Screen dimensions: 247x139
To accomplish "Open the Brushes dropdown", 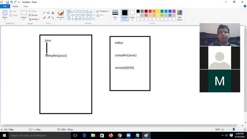I will click(61, 15).
